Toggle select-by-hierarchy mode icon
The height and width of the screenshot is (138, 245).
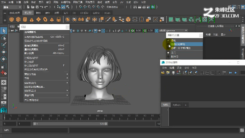pos(59,7)
